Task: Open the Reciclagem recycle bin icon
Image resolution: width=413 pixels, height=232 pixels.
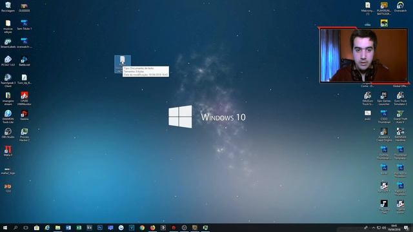Action: coord(8,7)
